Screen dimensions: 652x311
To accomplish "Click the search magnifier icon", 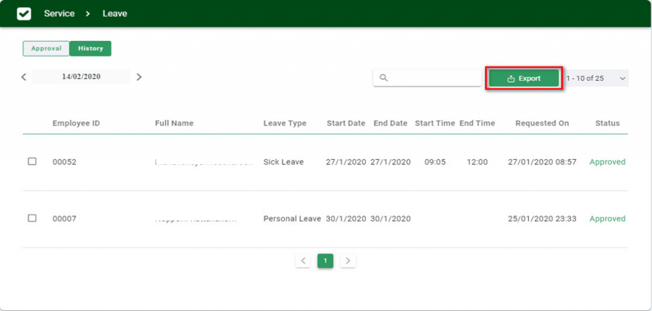I will 383,78.
